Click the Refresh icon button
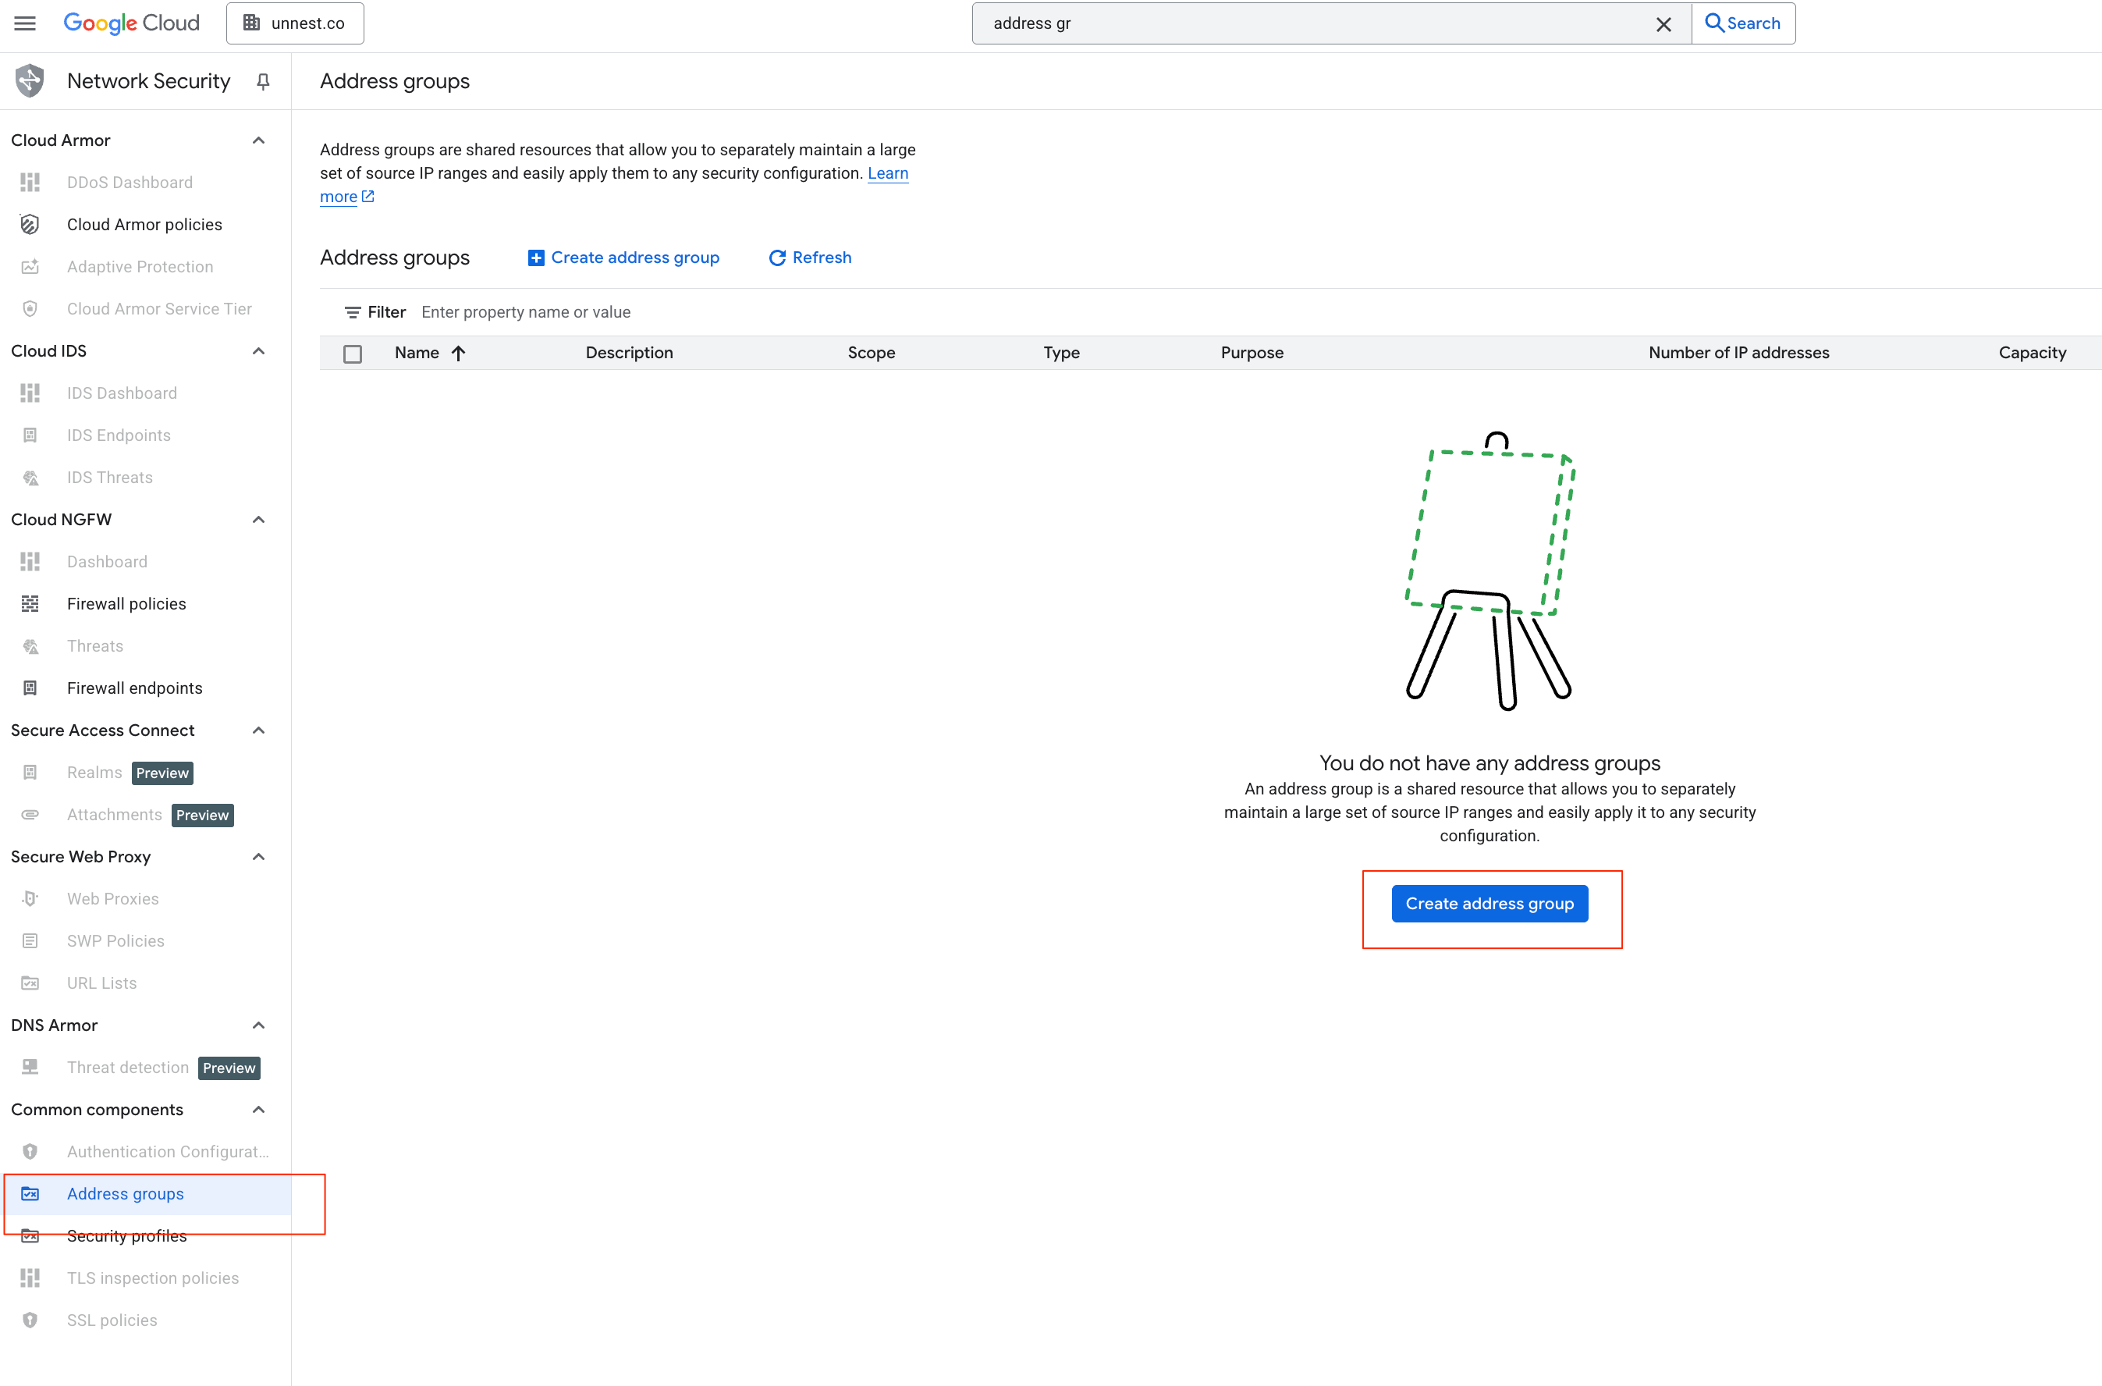This screenshot has width=2102, height=1386. (776, 258)
